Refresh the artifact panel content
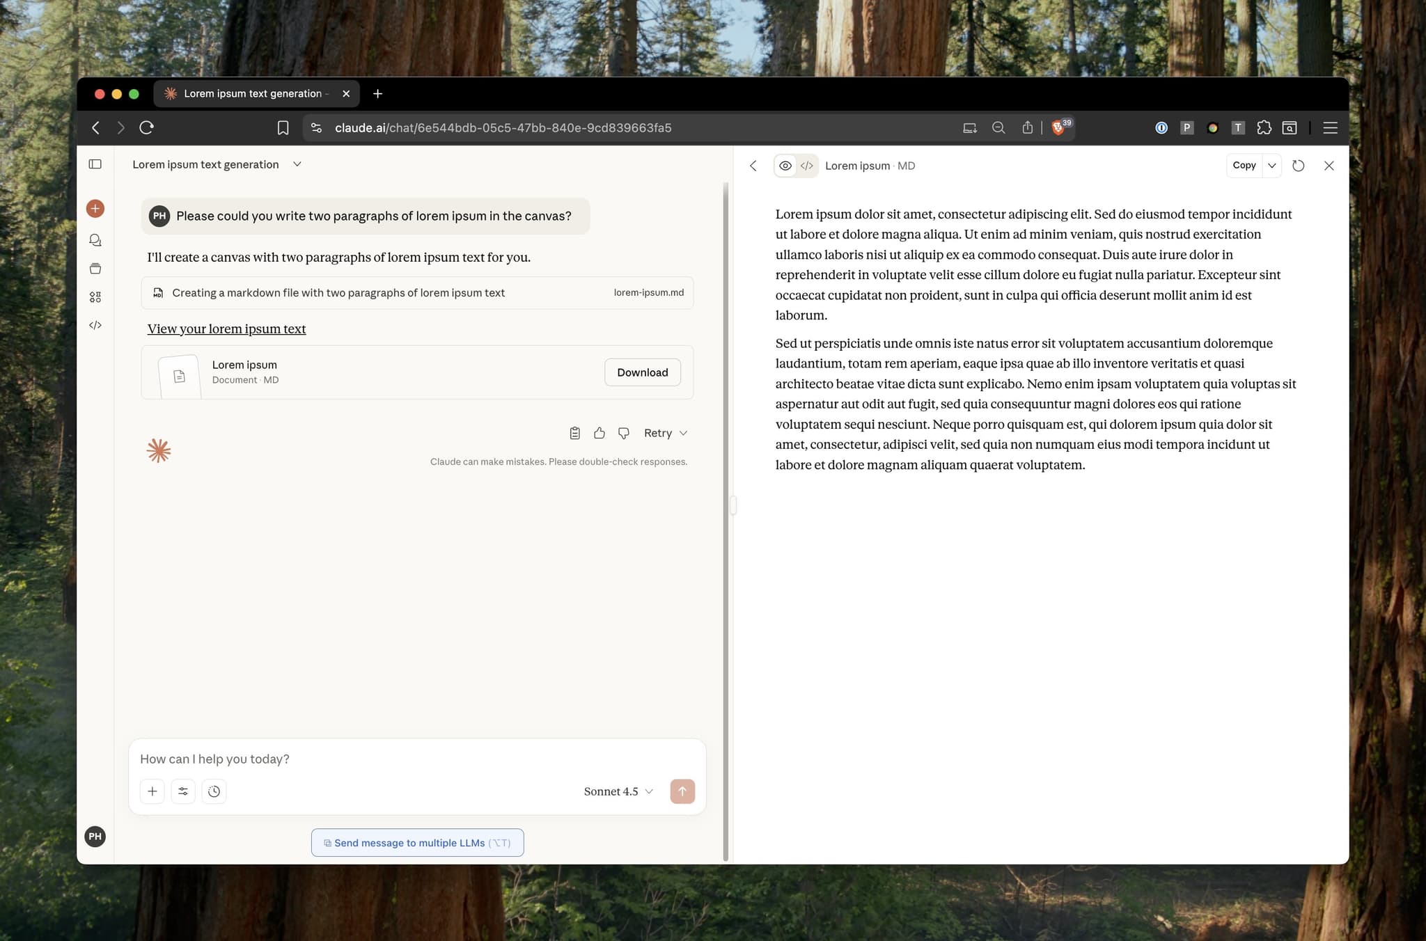 (x=1298, y=166)
